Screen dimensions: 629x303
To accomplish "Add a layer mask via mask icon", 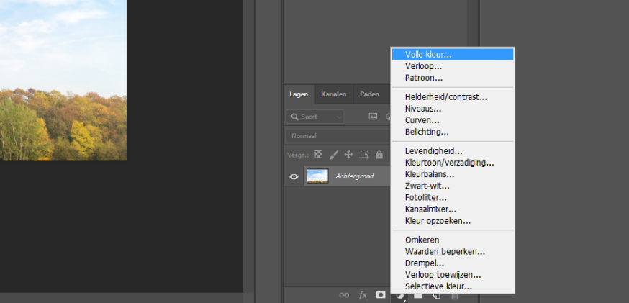I will click(381, 295).
